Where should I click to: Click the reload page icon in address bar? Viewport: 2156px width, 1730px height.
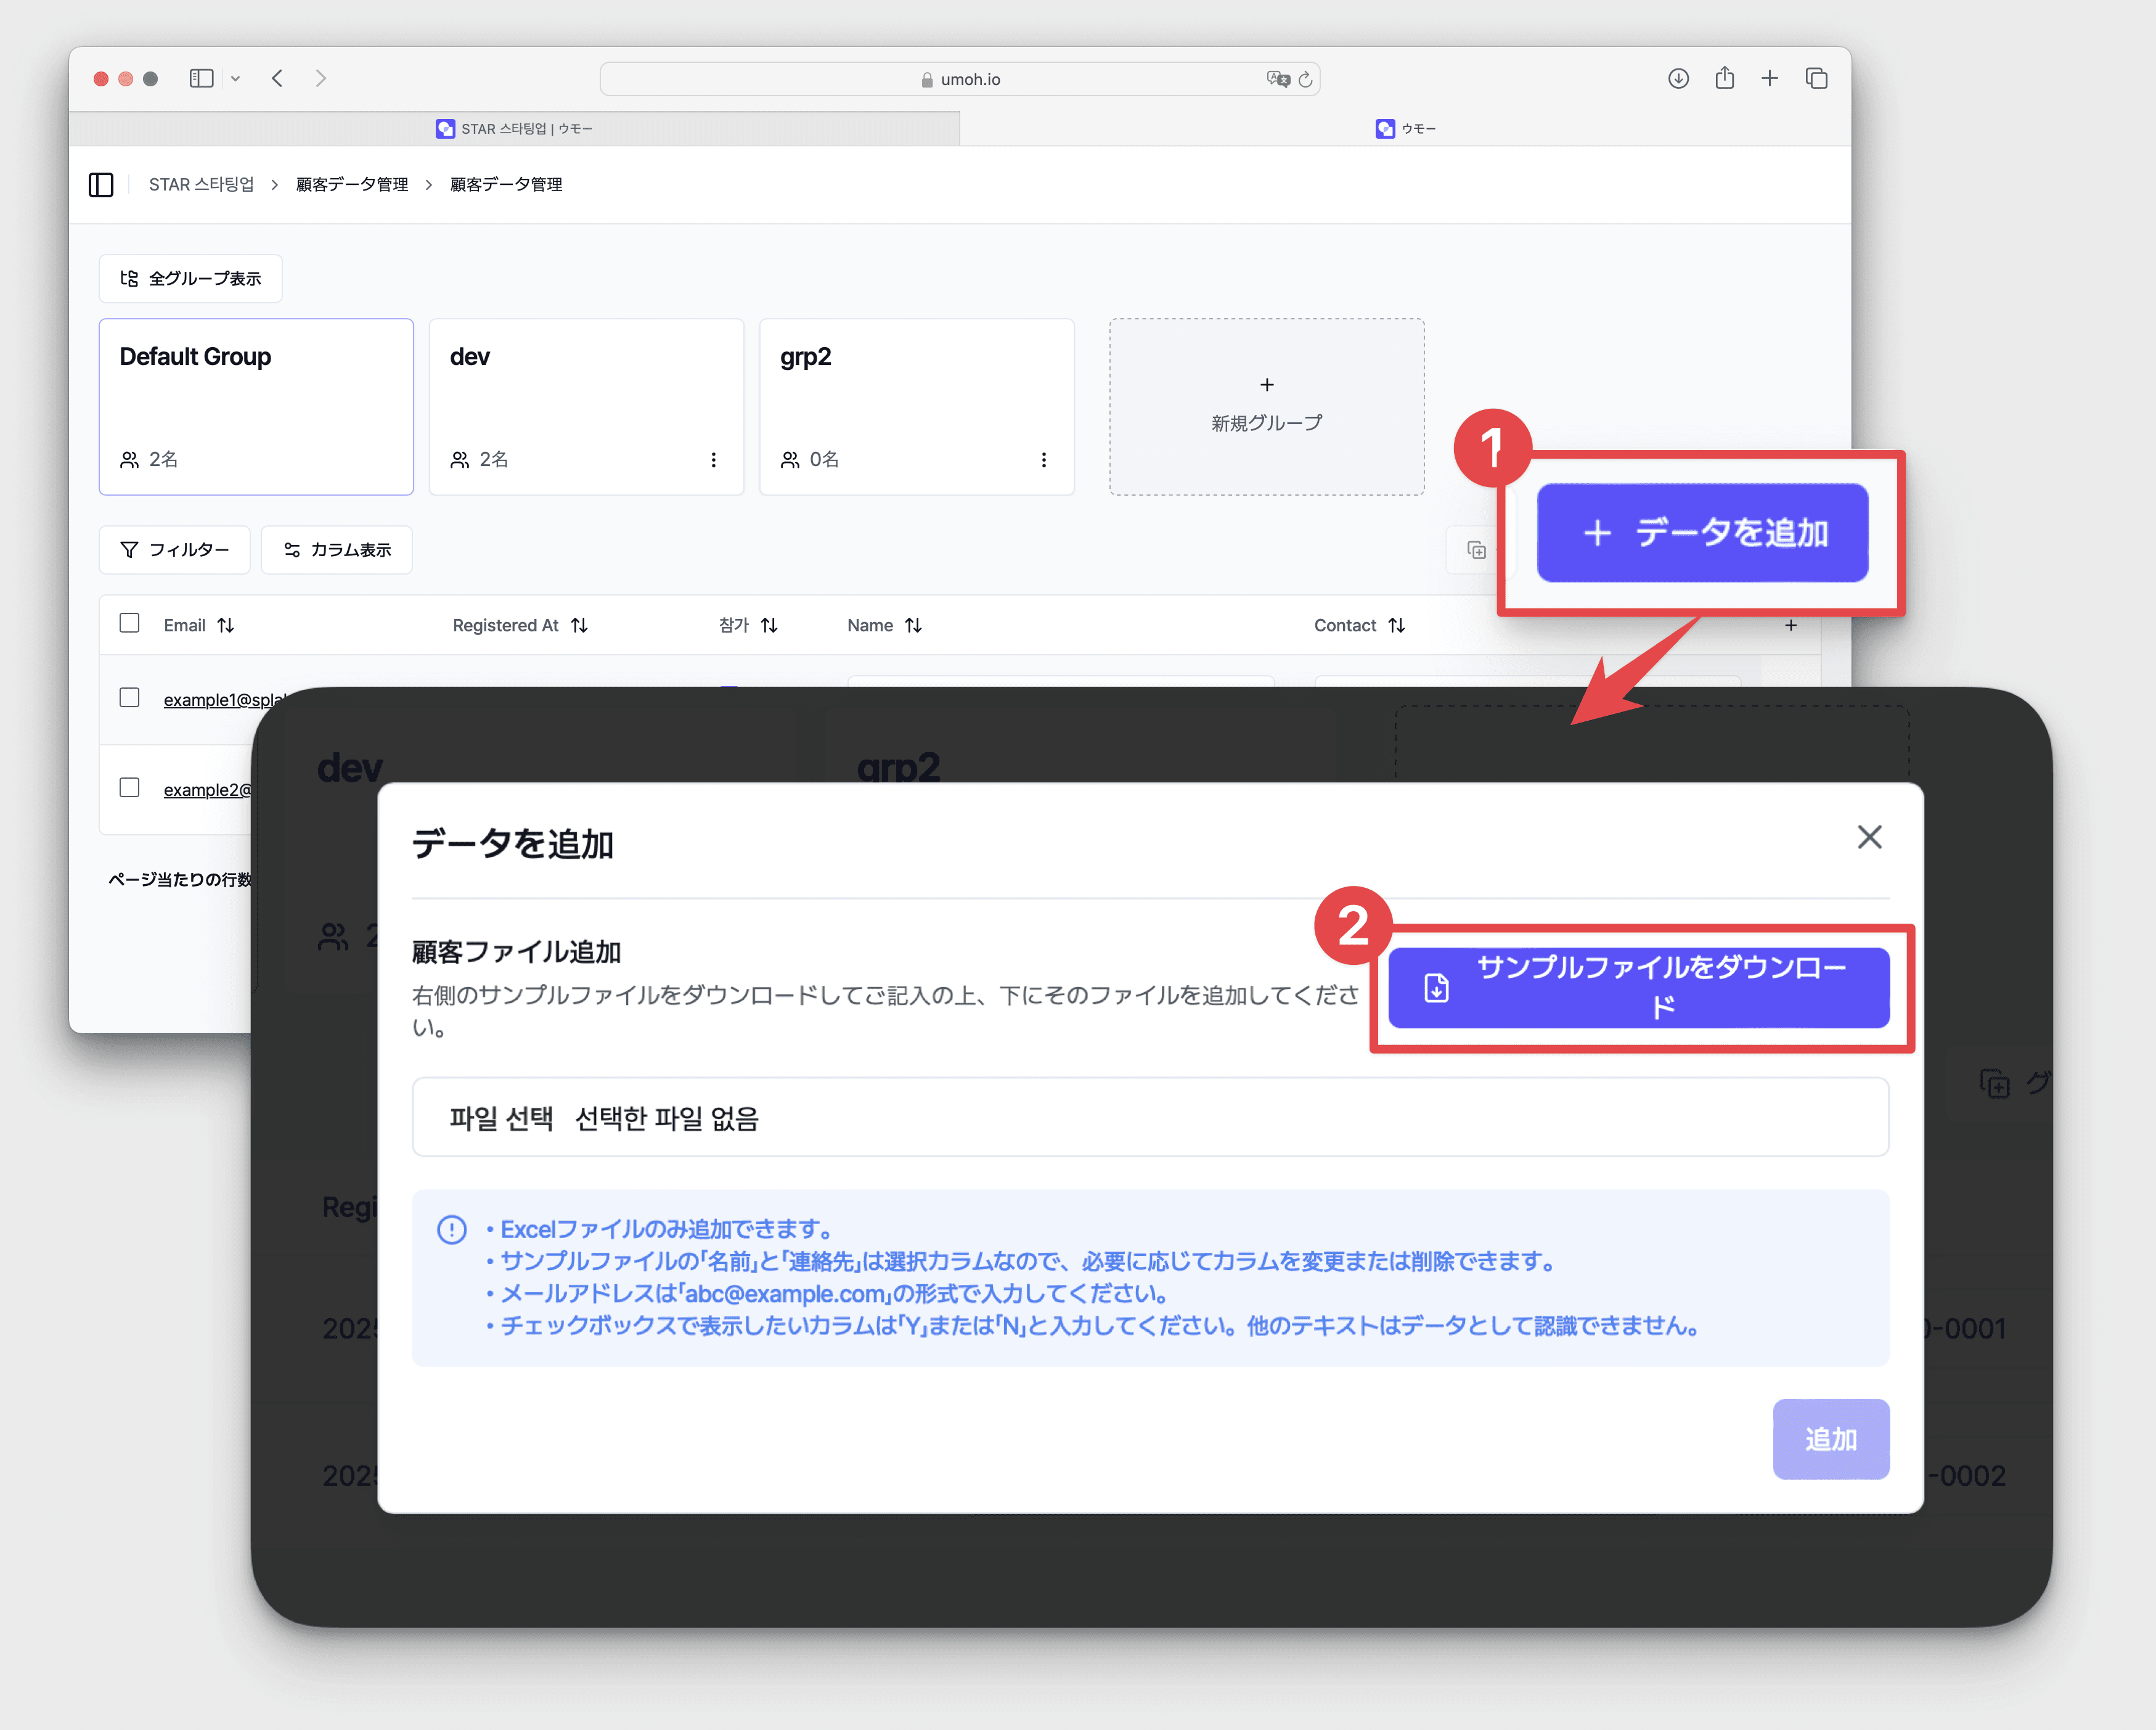[1305, 79]
